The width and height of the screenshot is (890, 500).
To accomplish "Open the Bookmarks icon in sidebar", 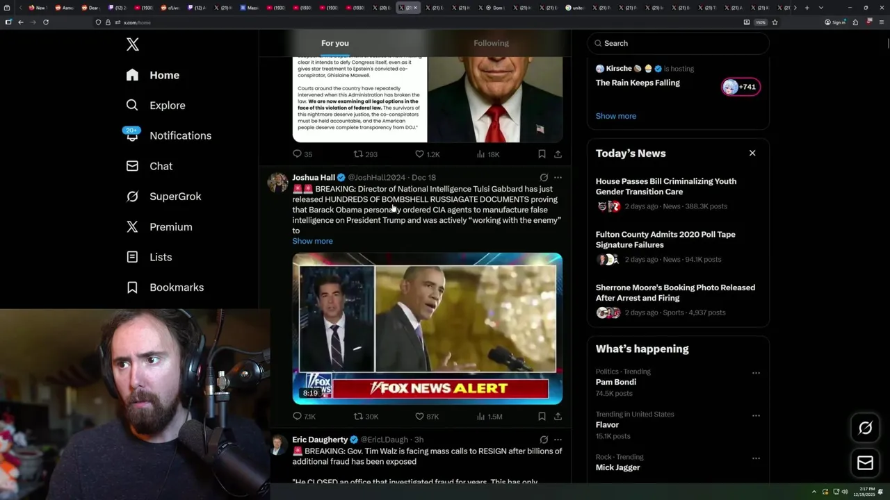I will coord(132,287).
